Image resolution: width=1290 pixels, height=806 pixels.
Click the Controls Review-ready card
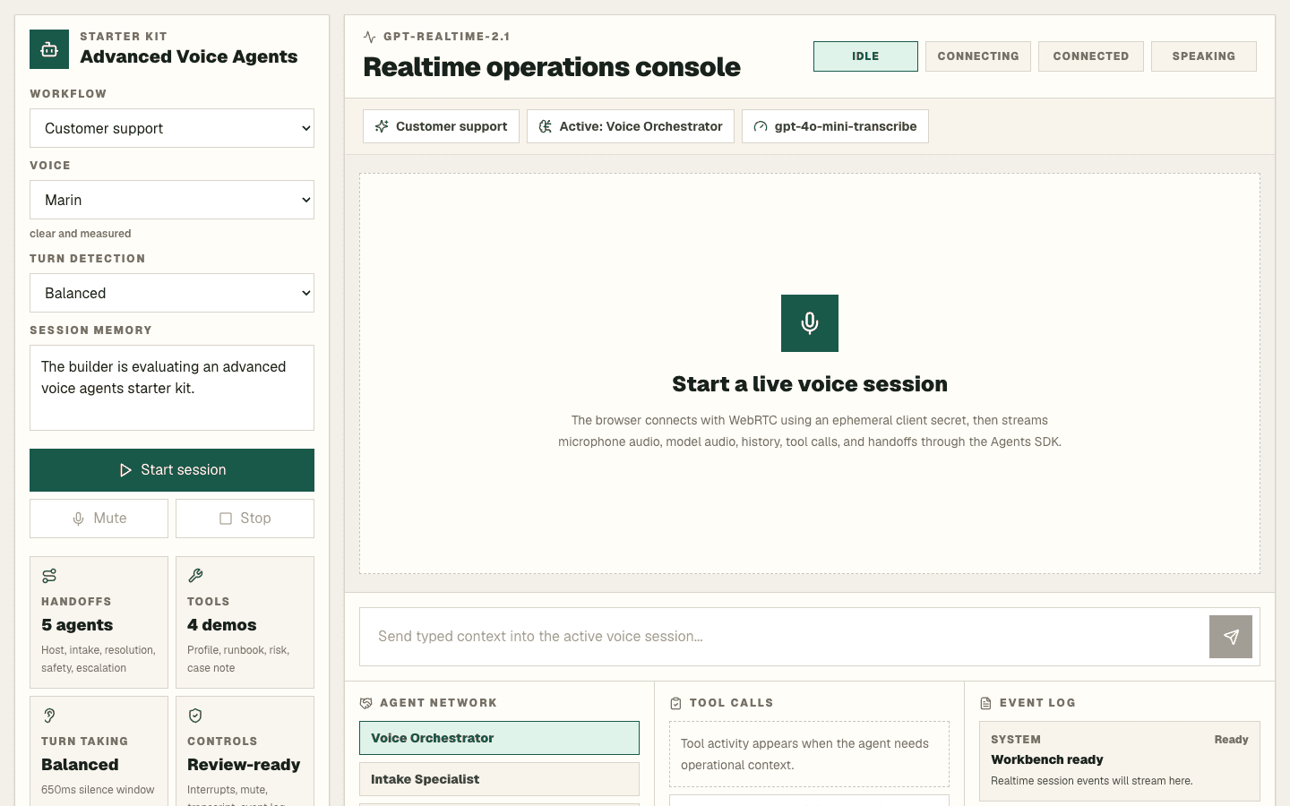[245, 750]
